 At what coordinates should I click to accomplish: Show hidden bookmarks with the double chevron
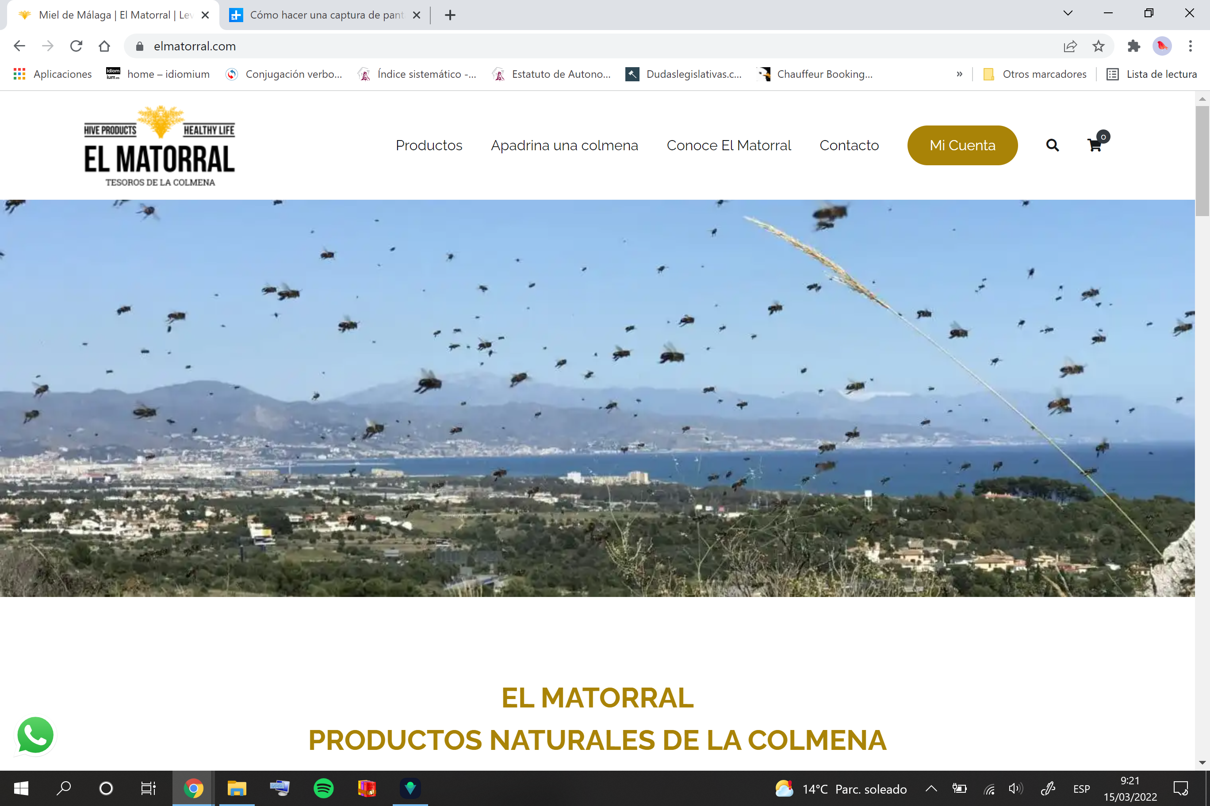tap(959, 74)
